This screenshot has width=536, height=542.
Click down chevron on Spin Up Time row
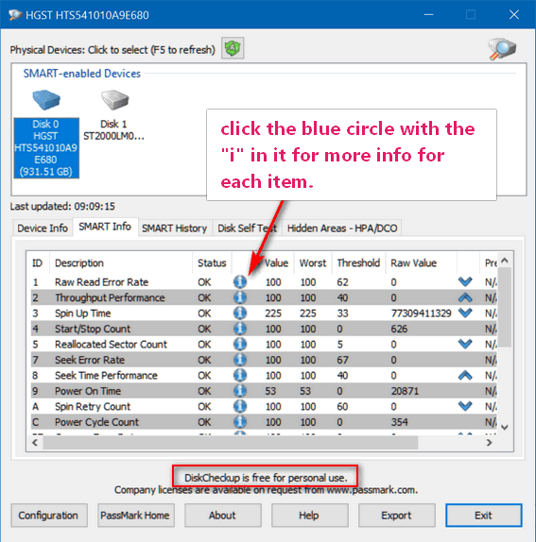click(x=465, y=313)
